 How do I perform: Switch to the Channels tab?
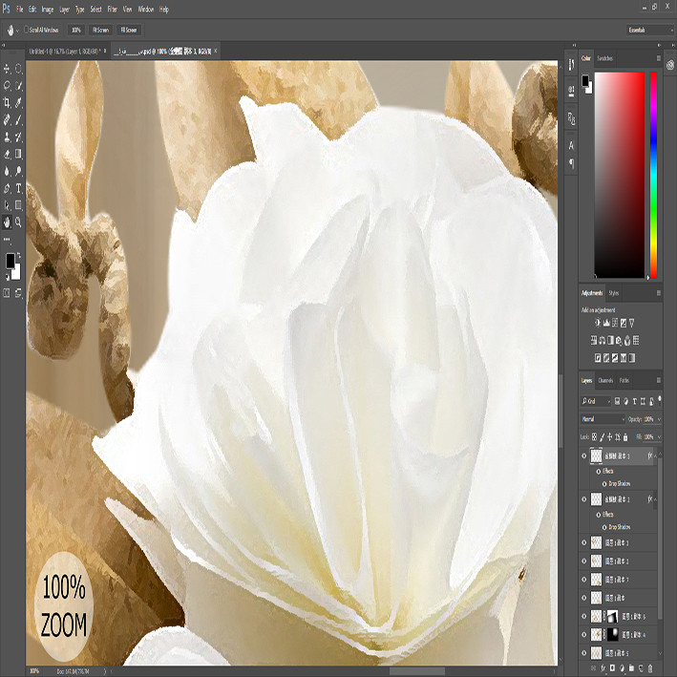point(605,380)
